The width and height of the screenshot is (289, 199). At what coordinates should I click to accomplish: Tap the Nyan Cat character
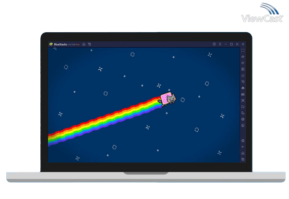click(167, 99)
